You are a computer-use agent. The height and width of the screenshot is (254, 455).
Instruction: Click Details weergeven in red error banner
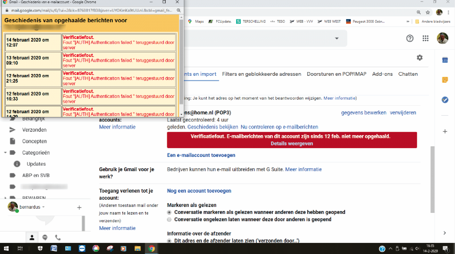click(x=292, y=143)
